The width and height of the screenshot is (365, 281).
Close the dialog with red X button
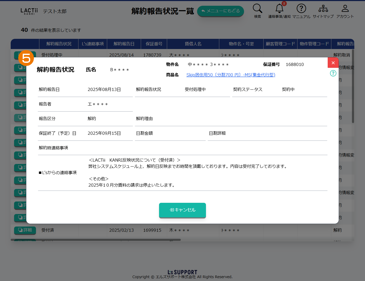tap(333, 63)
